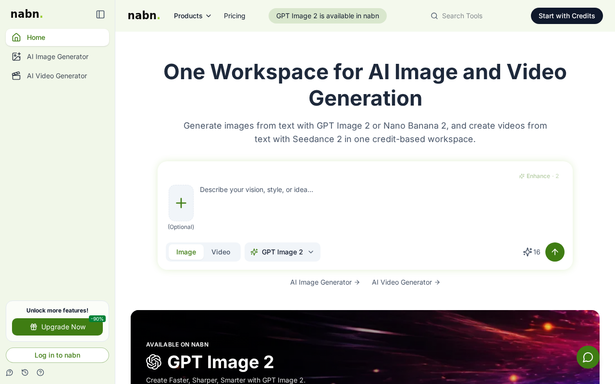615x384 pixels.
Task: Open AI Image Generator in the sidebar
Action: click(58, 57)
